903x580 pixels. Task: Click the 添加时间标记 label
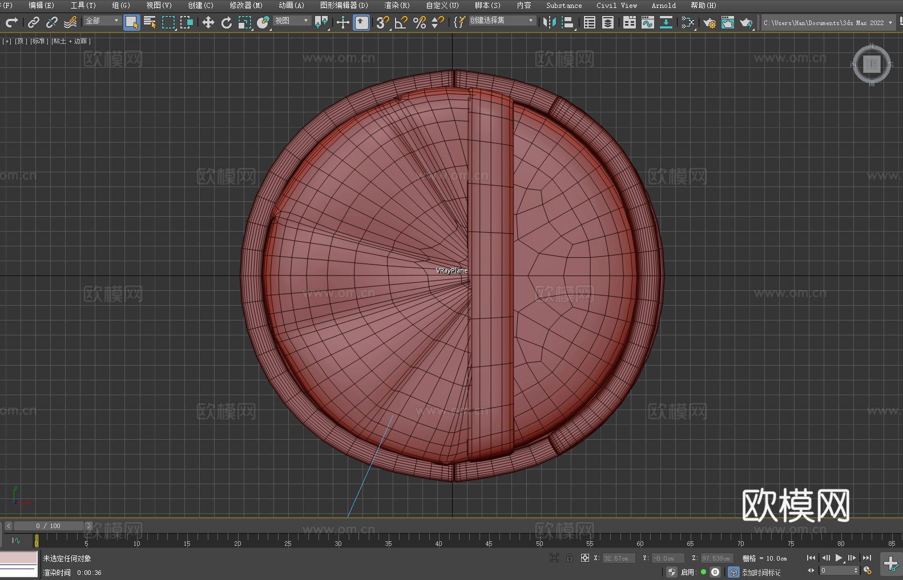click(x=761, y=572)
